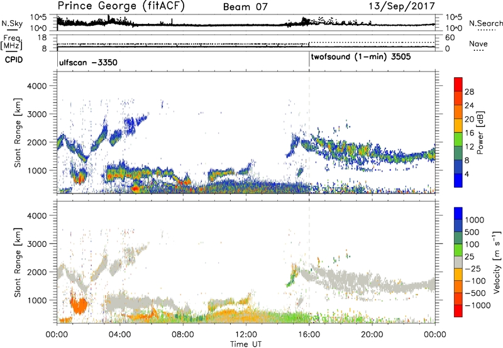Screen dimensions: 503x348
Task: Click the '18' frequency scale value
Action: tap(42, 38)
